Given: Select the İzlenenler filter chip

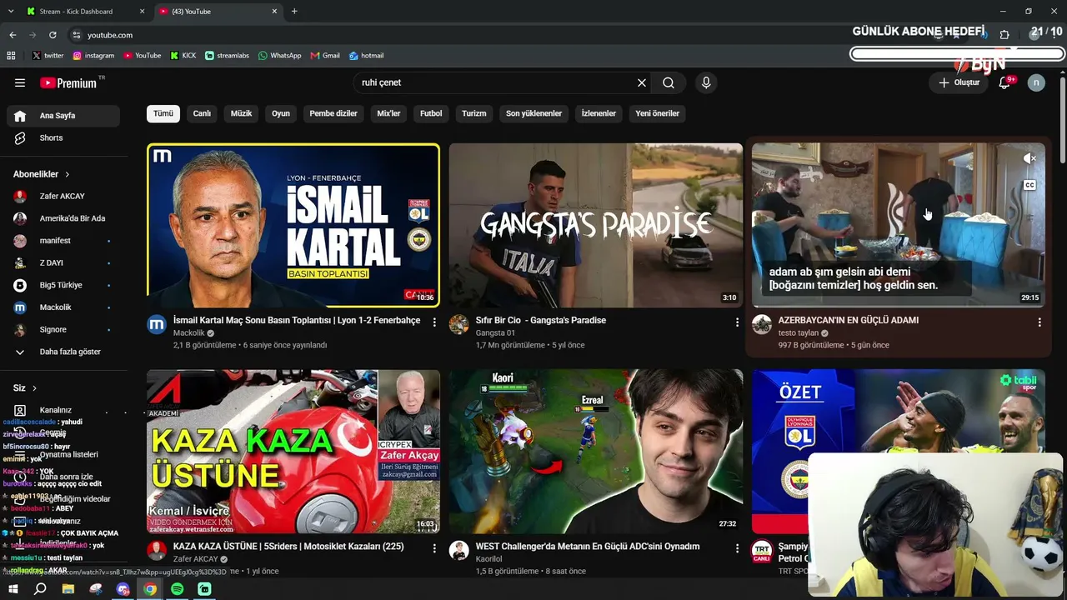Looking at the screenshot, I should [x=599, y=113].
